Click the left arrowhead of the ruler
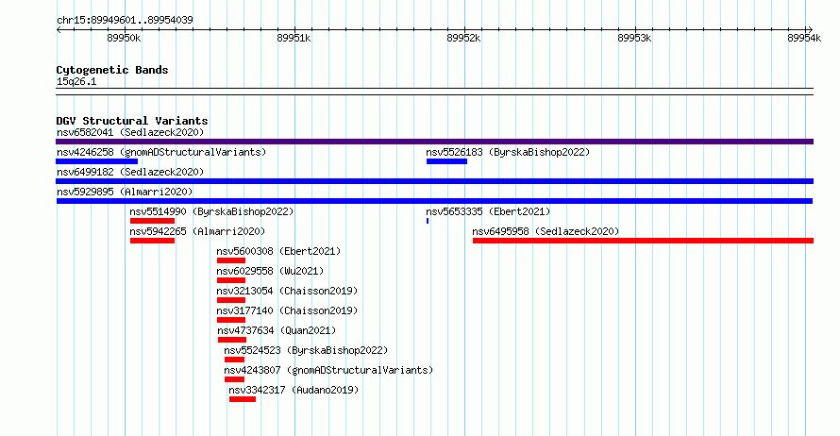The width and height of the screenshot is (840, 436). point(59,30)
